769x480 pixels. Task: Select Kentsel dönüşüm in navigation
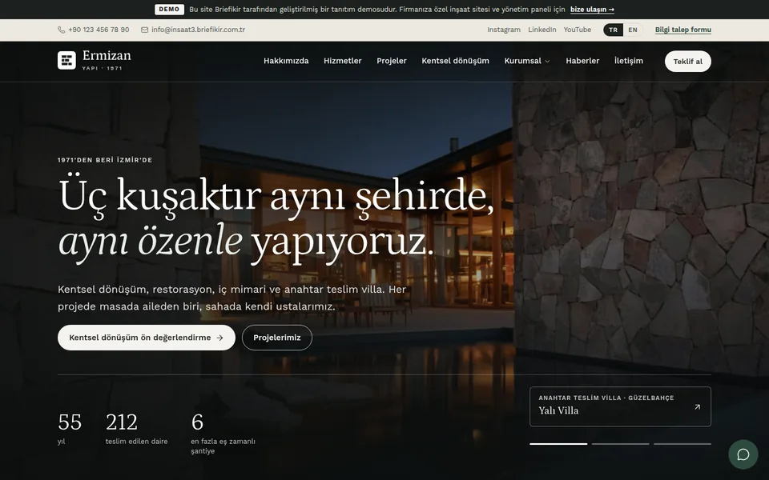pos(455,61)
